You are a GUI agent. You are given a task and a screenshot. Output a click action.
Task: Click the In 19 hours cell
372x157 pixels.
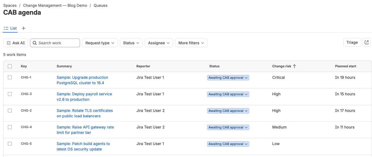point(345,77)
